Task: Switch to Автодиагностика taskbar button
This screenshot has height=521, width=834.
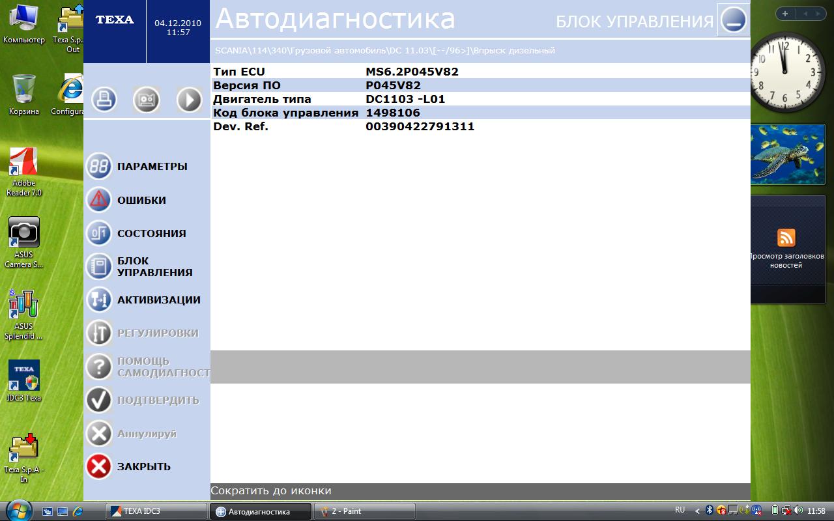Action: pos(261,511)
